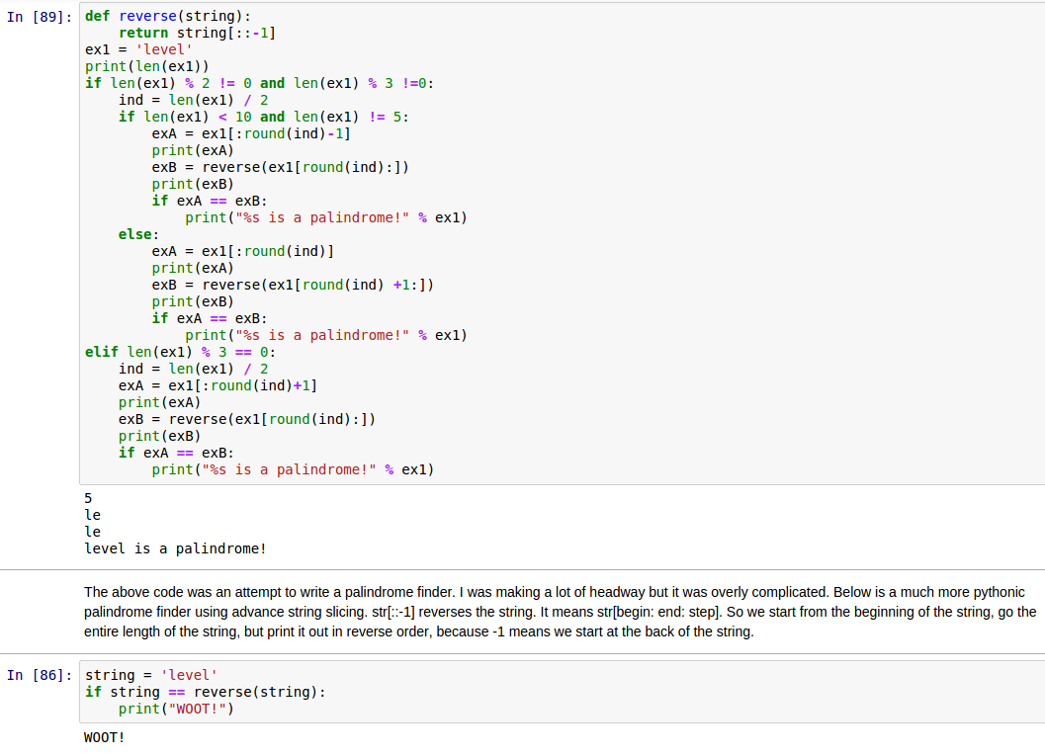Click the 'elif len(ex1) % 3 == 0:' line
This screenshot has height=756, width=1045.
click(180, 352)
